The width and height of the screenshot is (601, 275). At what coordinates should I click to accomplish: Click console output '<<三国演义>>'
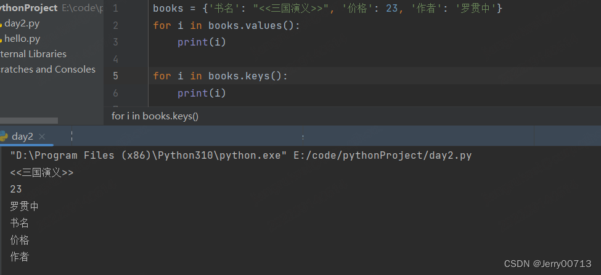click(42, 172)
